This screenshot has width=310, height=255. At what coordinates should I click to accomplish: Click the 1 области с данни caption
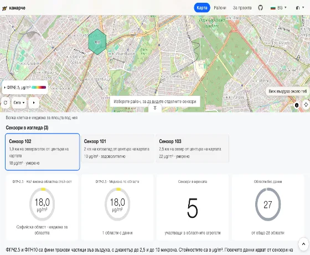coord(117,233)
